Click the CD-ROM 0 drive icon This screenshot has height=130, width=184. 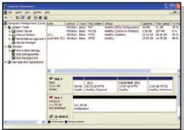click(51, 116)
